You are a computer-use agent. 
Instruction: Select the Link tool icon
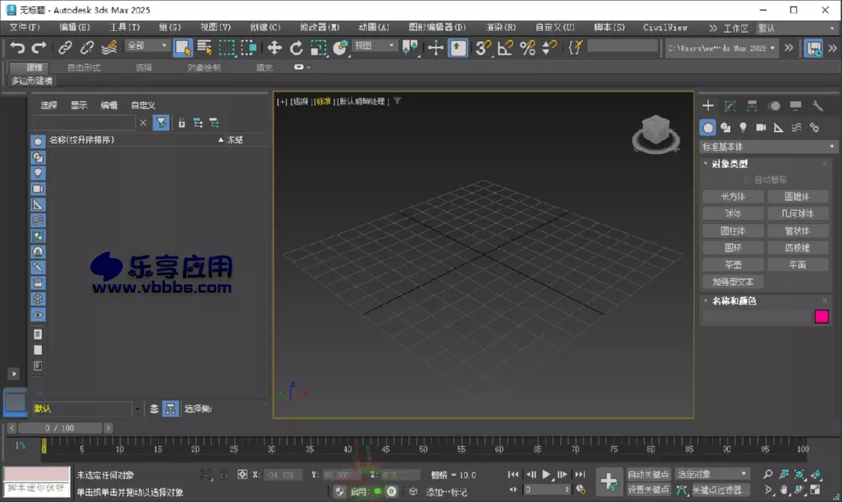pyautogui.click(x=65, y=48)
